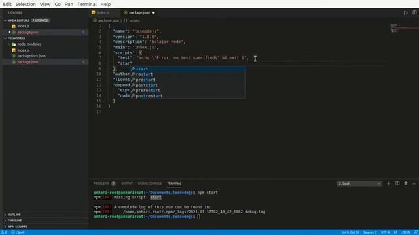Click the warnings count in status bar

[x=5, y=232]
